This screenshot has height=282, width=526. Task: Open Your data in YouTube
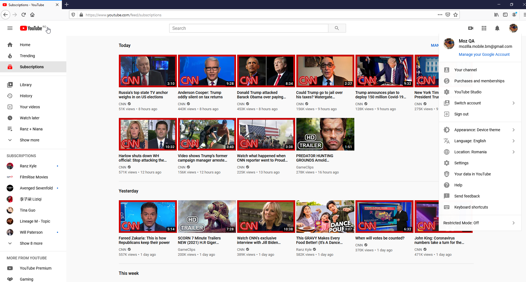[x=480, y=174]
